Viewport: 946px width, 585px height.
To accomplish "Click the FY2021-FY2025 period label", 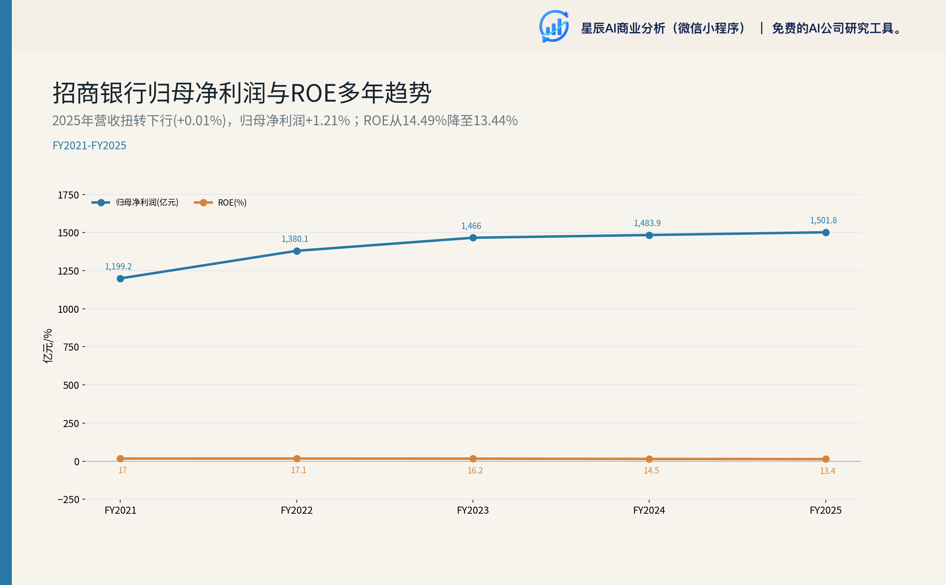I will (89, 146).
